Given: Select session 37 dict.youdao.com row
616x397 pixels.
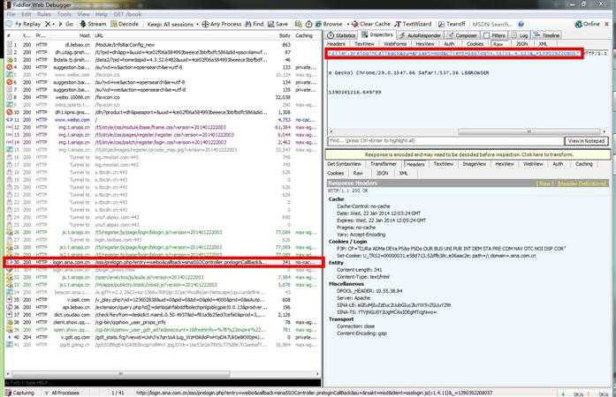Looking at the screenshot, I should 164,315.
